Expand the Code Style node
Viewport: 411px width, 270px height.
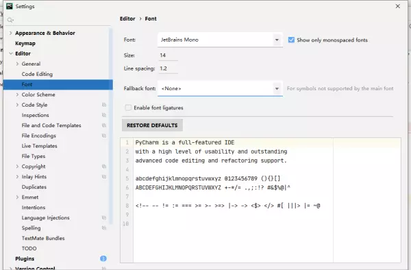pos(17,105)
